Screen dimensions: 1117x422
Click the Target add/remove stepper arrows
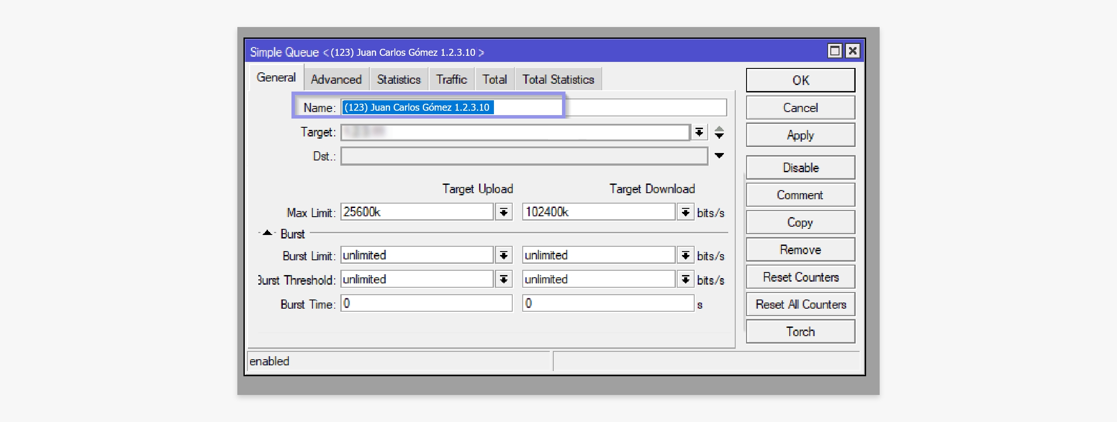(x=719, y=132)
